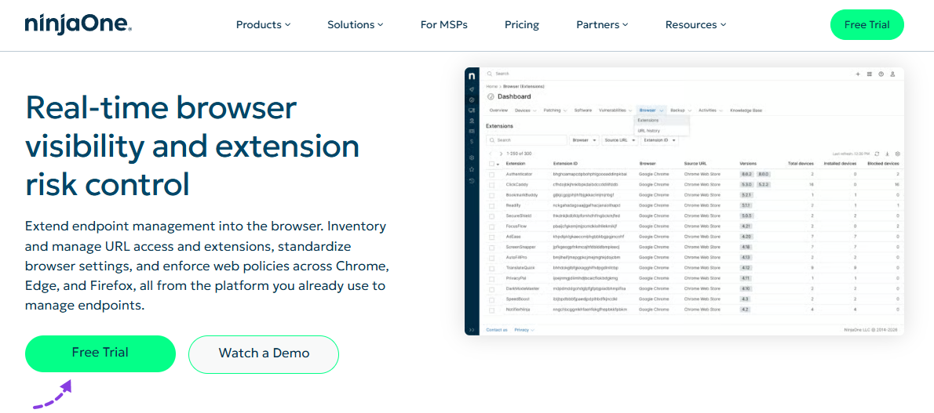Click the star favorites icon in sidebar
The image size is (934, 413).
coord(472,169)
